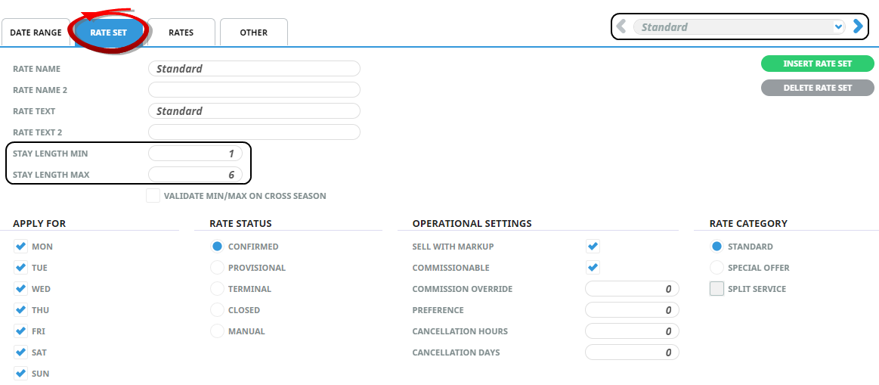Image resolution: width=879 pixels, height=385 pixels.
Task: Set rate status to Closed
Action: pos(218,310)
